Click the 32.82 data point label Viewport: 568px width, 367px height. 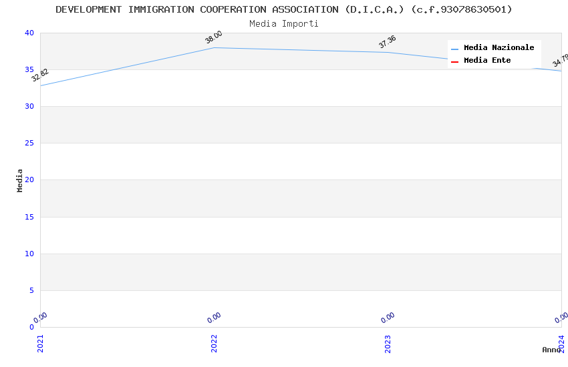[x=40, y=75]
